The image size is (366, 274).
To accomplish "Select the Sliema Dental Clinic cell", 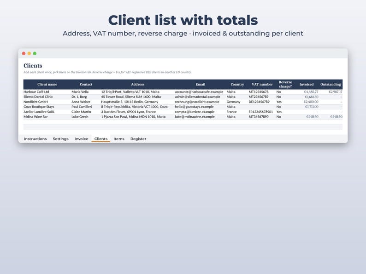I will pos(38,97).
